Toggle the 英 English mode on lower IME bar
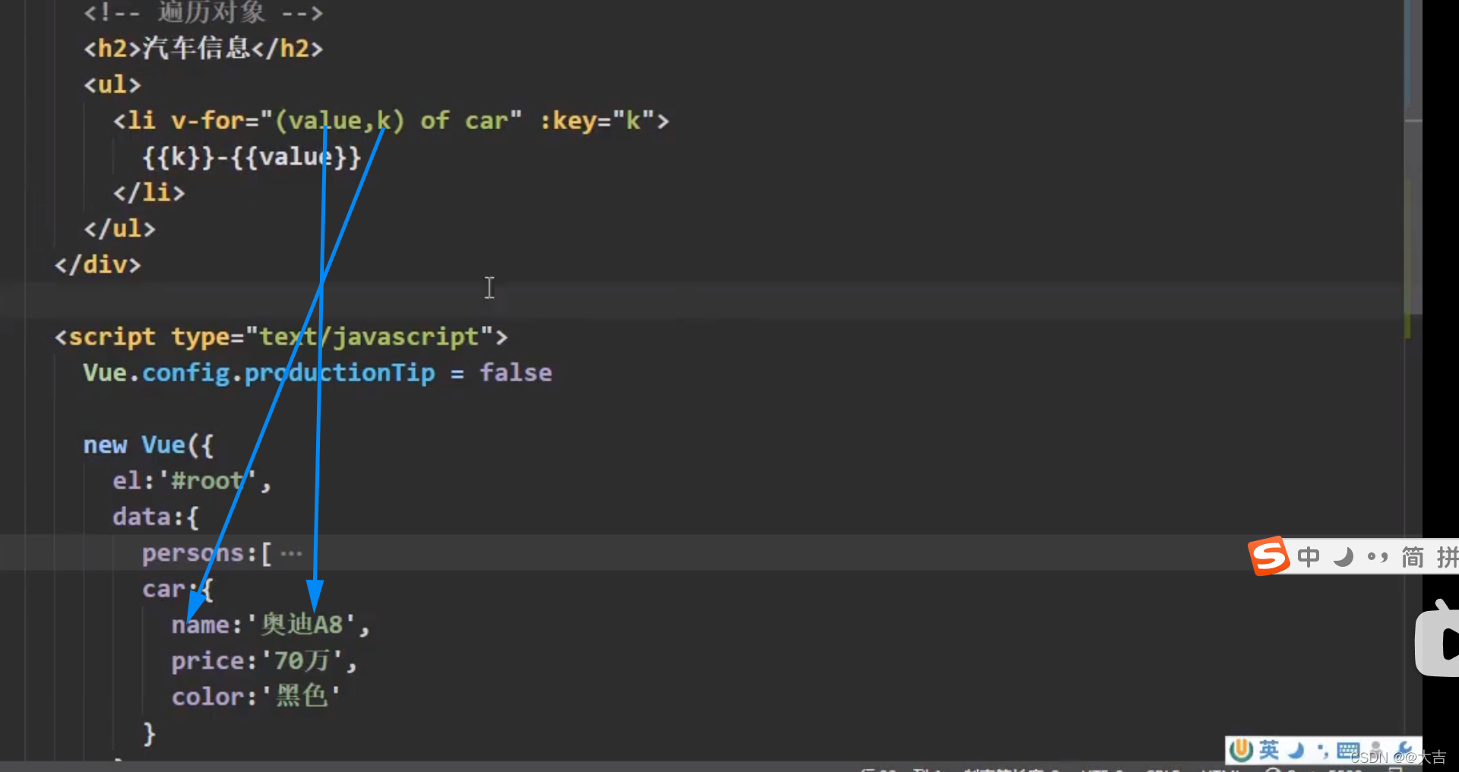The width and height of the screenshot is (1459, 772). pyautogui.click(x=1269, y=750)
